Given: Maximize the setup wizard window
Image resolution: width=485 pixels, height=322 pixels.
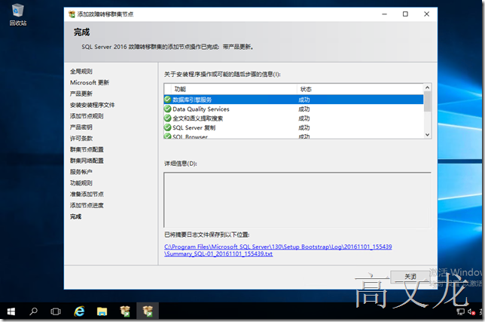Looking at the screenshot, I should 405,14.
